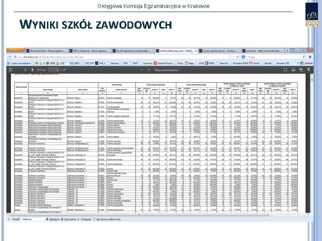Click the browser back arrow
This screenshot has height=241, width=322.
click(10, 57)
